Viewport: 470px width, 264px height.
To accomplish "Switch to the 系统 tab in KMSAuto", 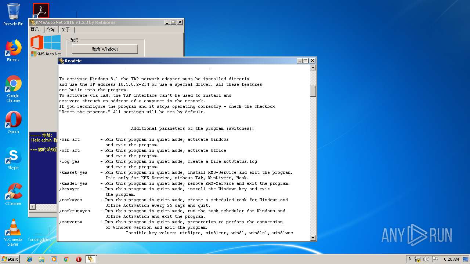I will click(x=50, y=30).
